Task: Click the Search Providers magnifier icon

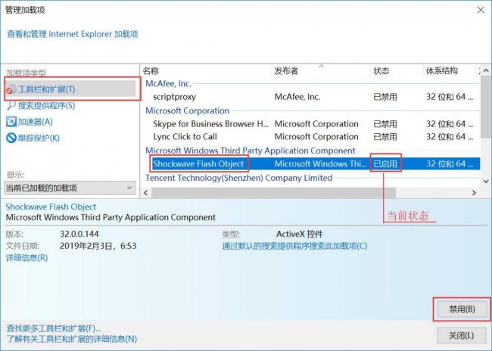Action: tap(11, 106)
